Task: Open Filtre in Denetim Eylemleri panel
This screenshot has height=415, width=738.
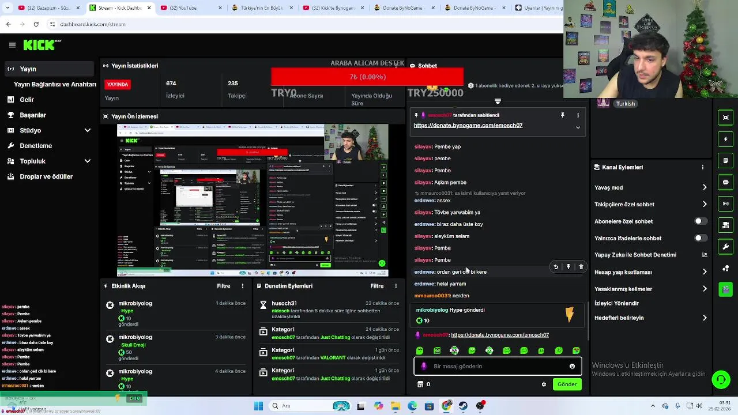Action: pyautogui.click(x=377, y=286)
